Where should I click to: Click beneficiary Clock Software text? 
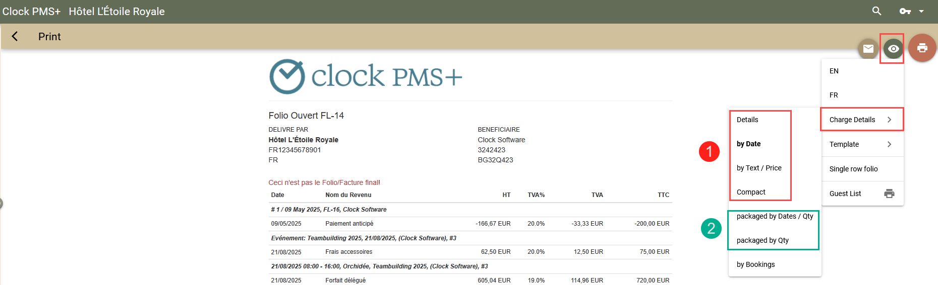(501, 140)
